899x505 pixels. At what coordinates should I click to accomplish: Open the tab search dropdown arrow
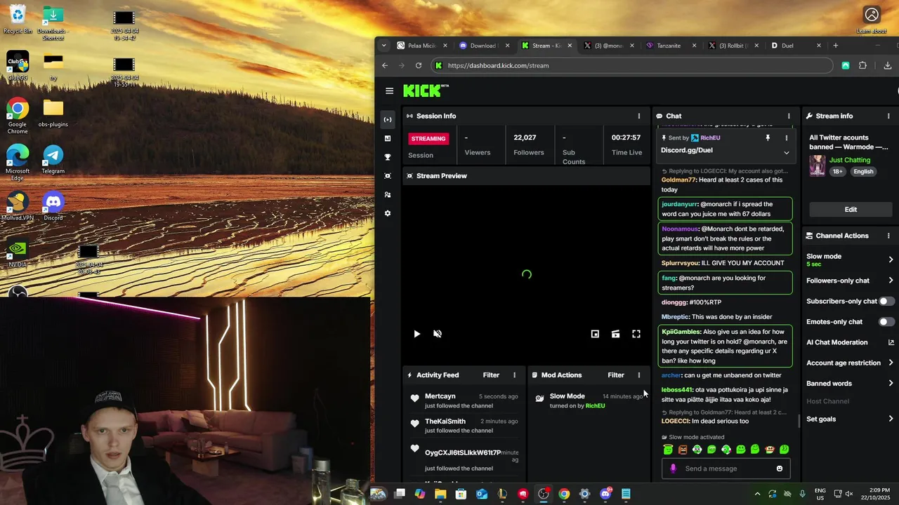click(x=383, y=46)
